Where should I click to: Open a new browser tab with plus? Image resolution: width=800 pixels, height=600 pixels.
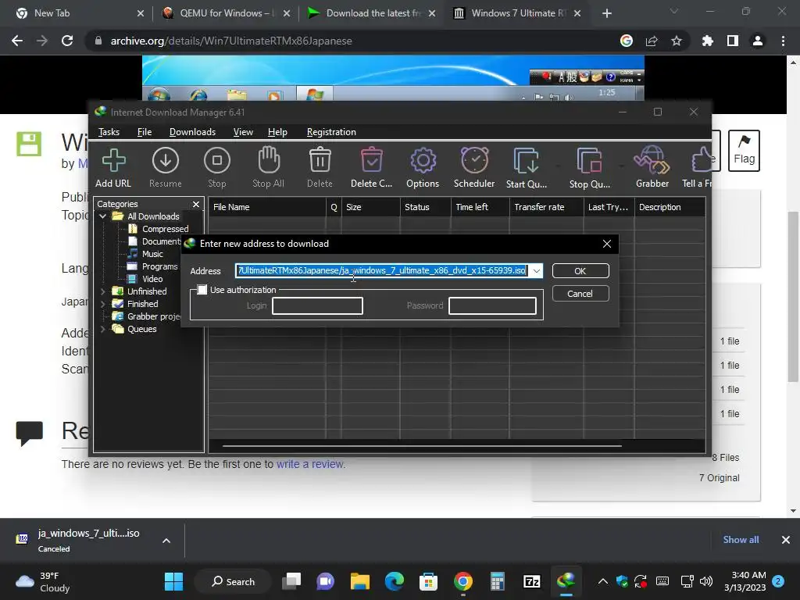point(606,13)
